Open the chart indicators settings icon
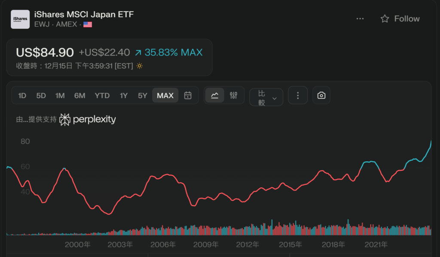 tap(233, 95)
